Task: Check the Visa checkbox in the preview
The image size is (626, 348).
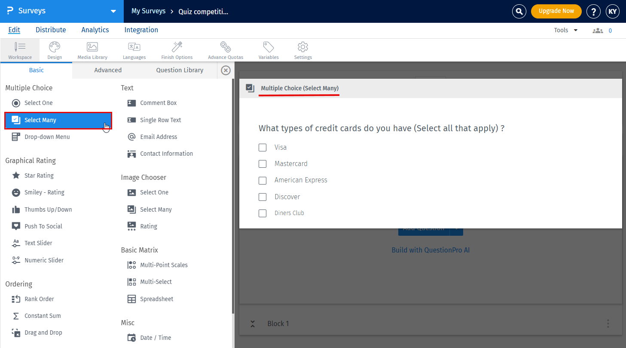Action: click(x=263, y=147)
